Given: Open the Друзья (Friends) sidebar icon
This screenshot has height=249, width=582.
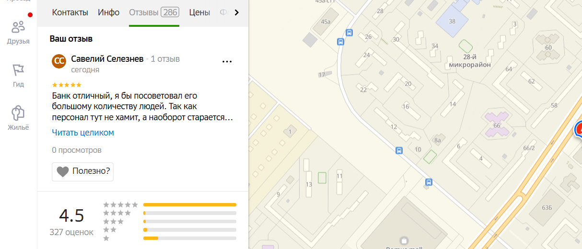Looking at the screenshot, I should point(18,32).
